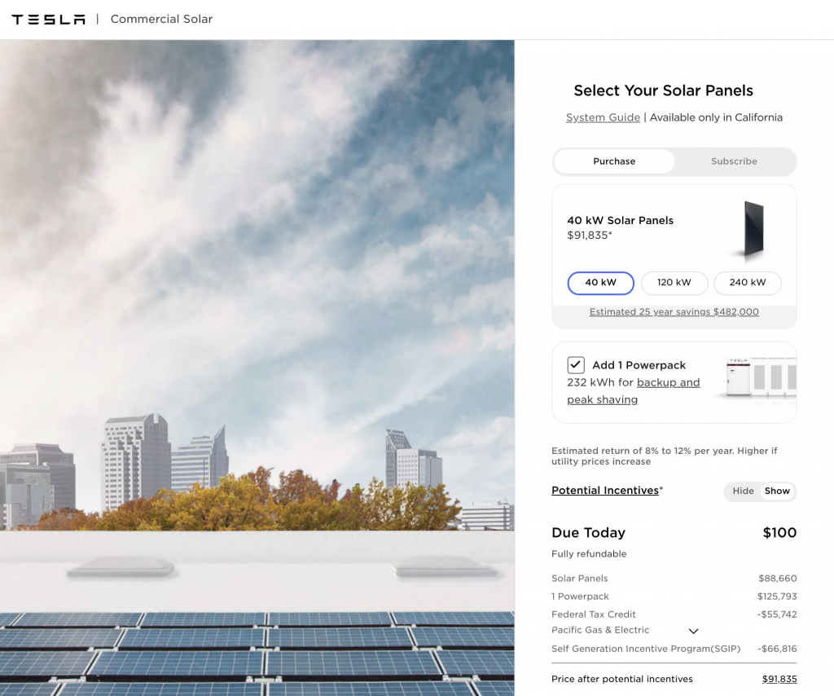Click the Self Generation Incentive Program(SGIP) label
Screen dimensions: 834x696
coord(646,649)
